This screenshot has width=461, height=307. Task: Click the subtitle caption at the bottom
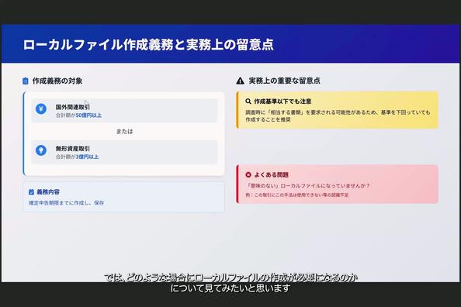click(230, 283)
